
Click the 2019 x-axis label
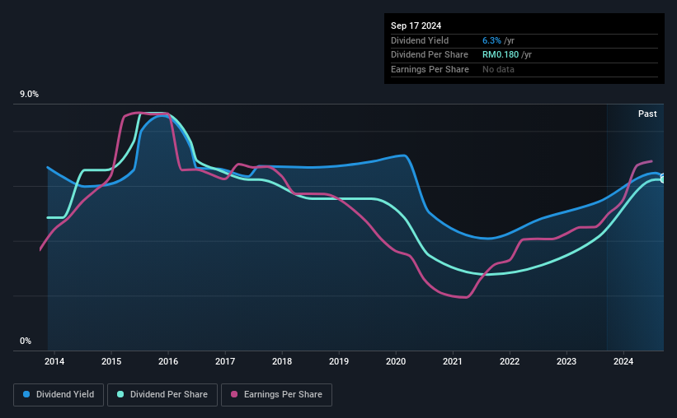pos(339,361)
